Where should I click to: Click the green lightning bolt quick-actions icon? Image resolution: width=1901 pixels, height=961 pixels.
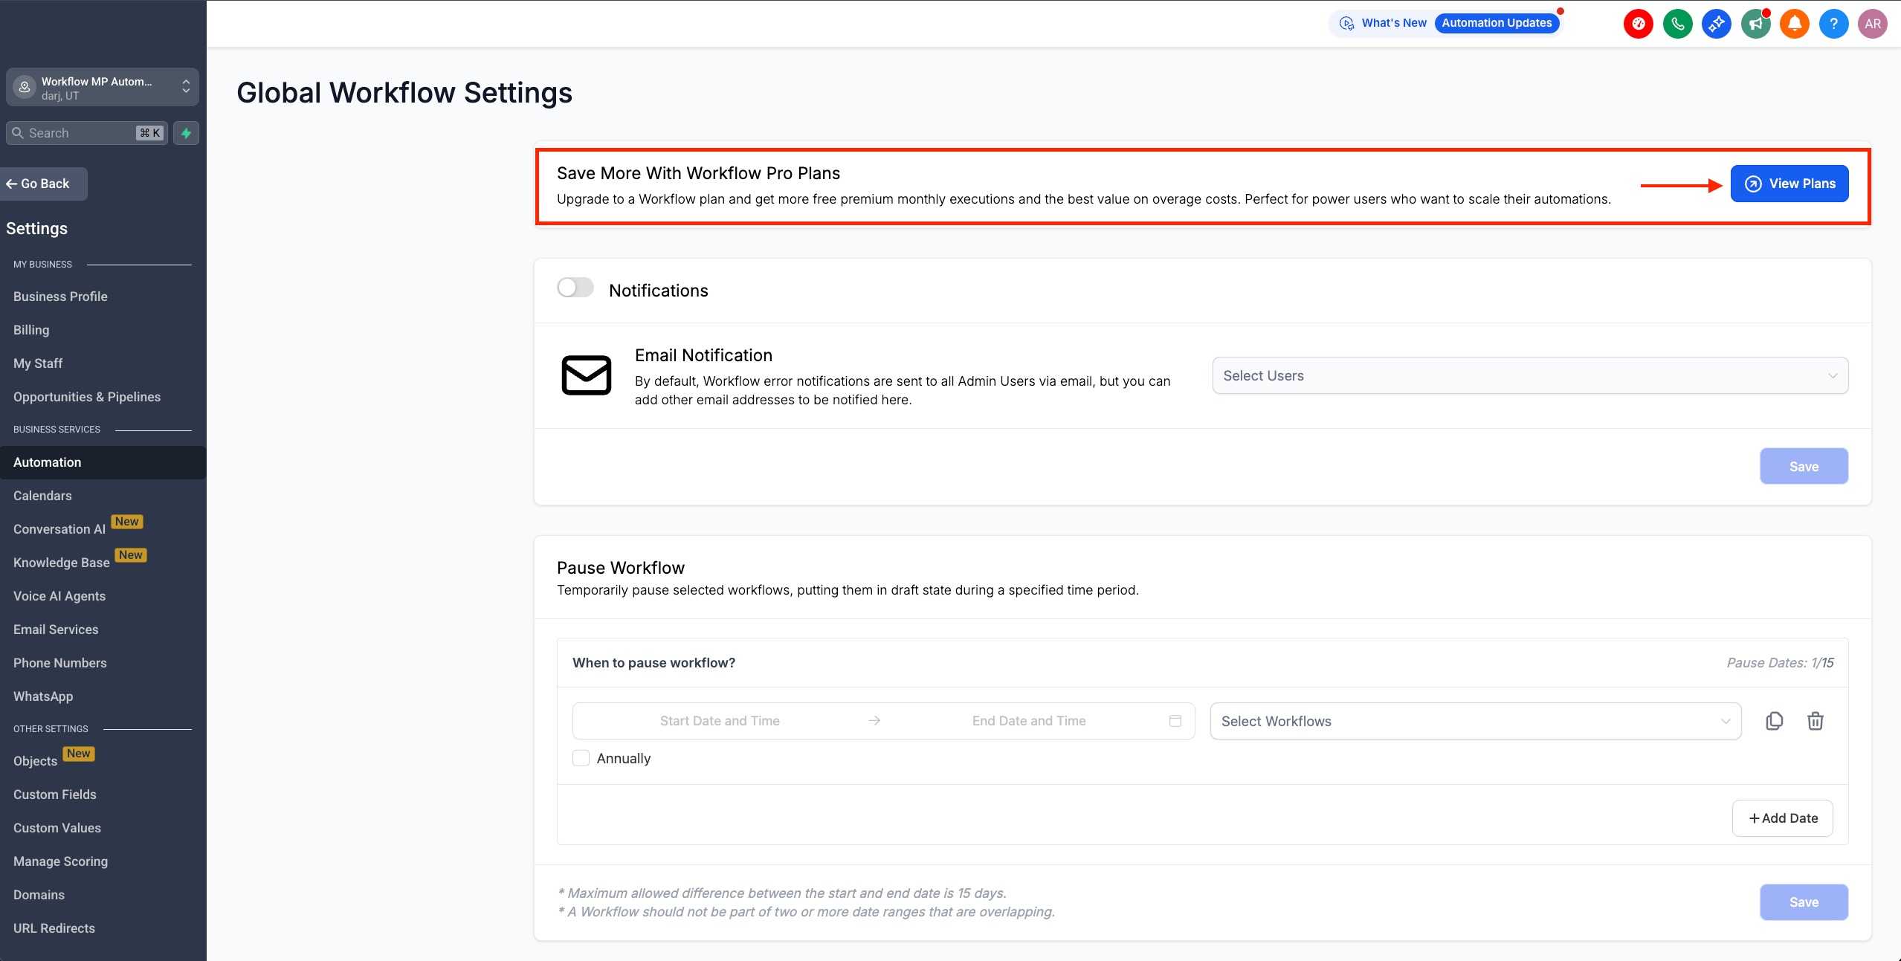tap(186, 133)
